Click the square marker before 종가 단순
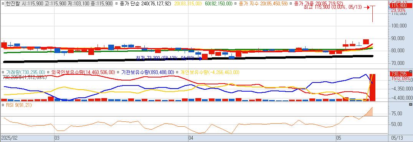Screen dimensions: 413x142 [117, 4]
